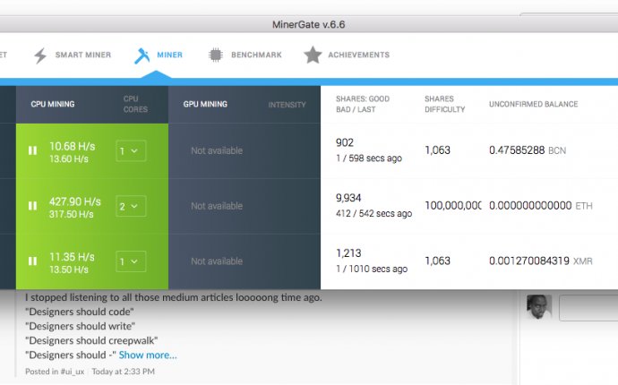Screen dimensions: 618x385
Task: Click the "Designers should code" line
Action: pyautogui.click(x=80, y=312)
